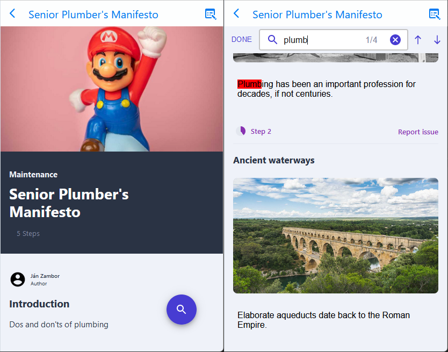
Task: Click the highlighted Plumb search match
Action: pos(249,84)
